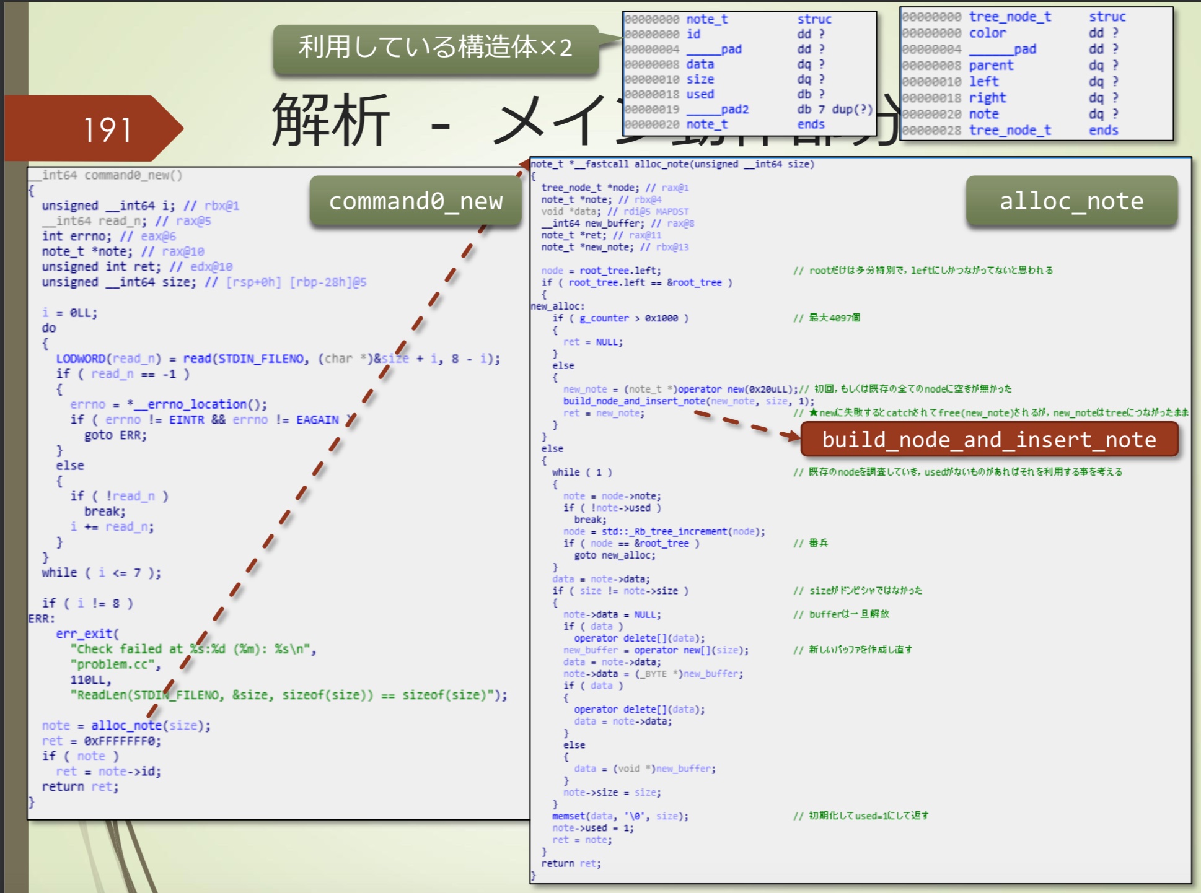Click the note_t *__fastcall alloc_note function signature
The height and width of the screenshot is (893, 1201).
coord(672,164)
